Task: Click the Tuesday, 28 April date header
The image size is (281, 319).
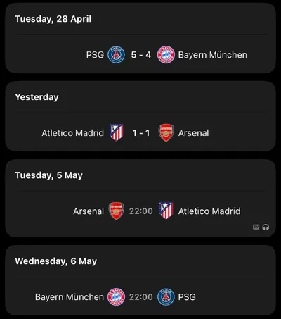Action: point(53,19)
